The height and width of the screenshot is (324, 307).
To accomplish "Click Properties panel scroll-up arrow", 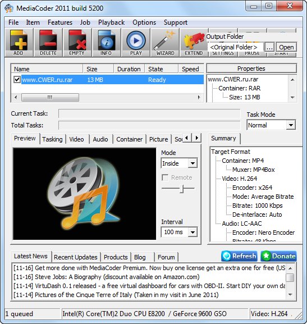I will 292,80.
